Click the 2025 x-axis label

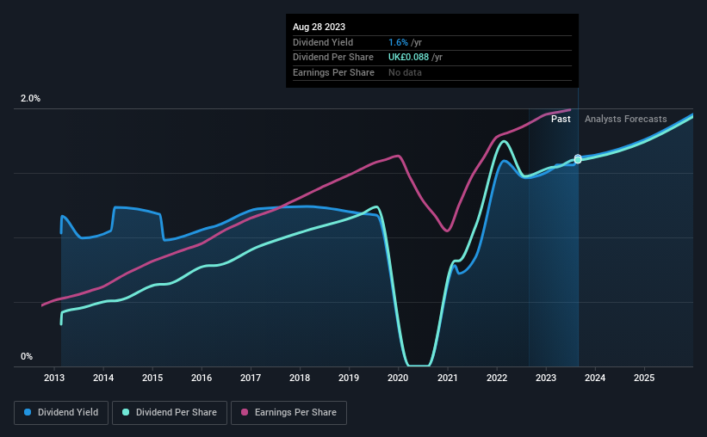coord(644,378)
